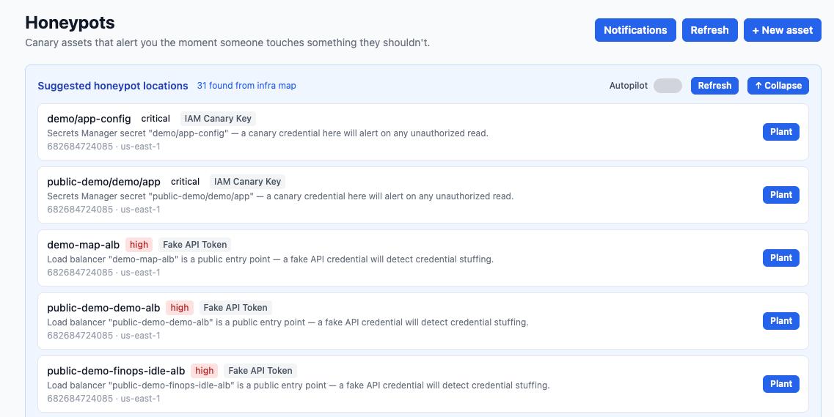Click Fake API Token tag on demo-map-alb
This screenshot has width=834, height=417.
pyautogui.click(x=194, y=244)
